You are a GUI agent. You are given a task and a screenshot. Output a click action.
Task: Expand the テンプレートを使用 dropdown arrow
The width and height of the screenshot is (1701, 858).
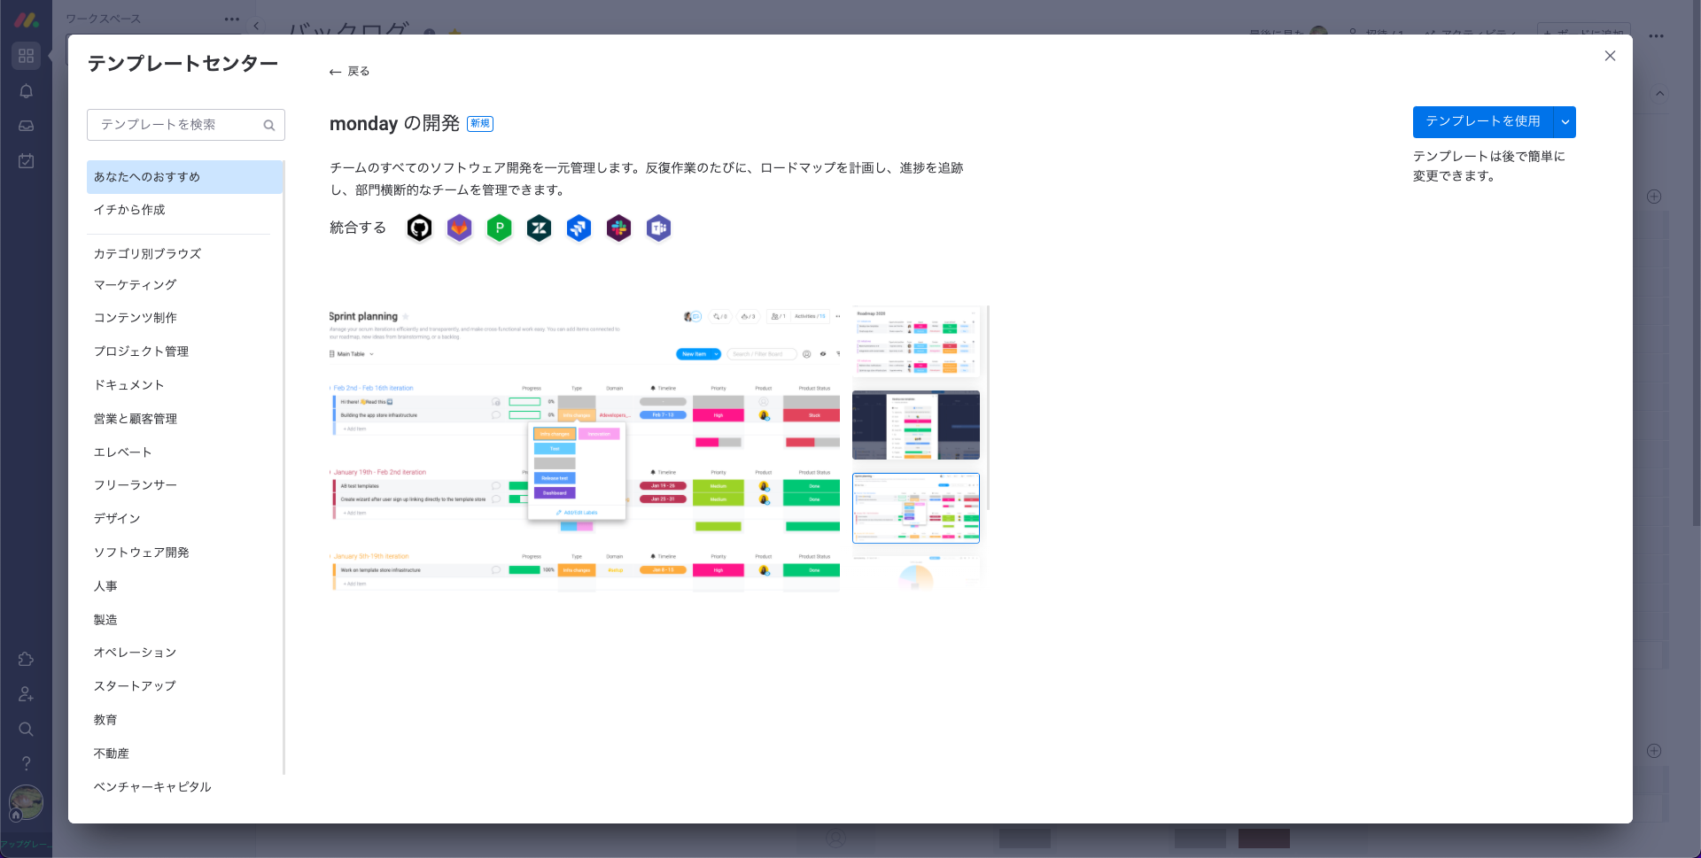pos(1565,122)
